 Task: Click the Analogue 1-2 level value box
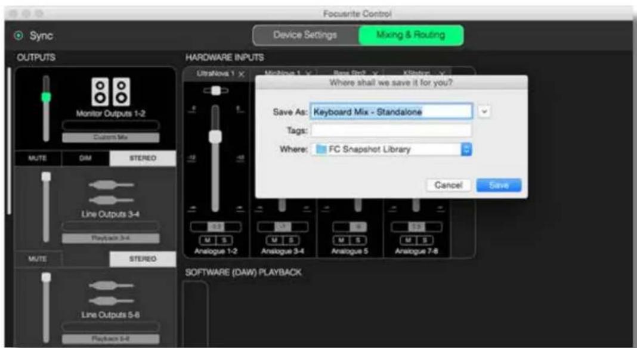(x=216, y=226)
